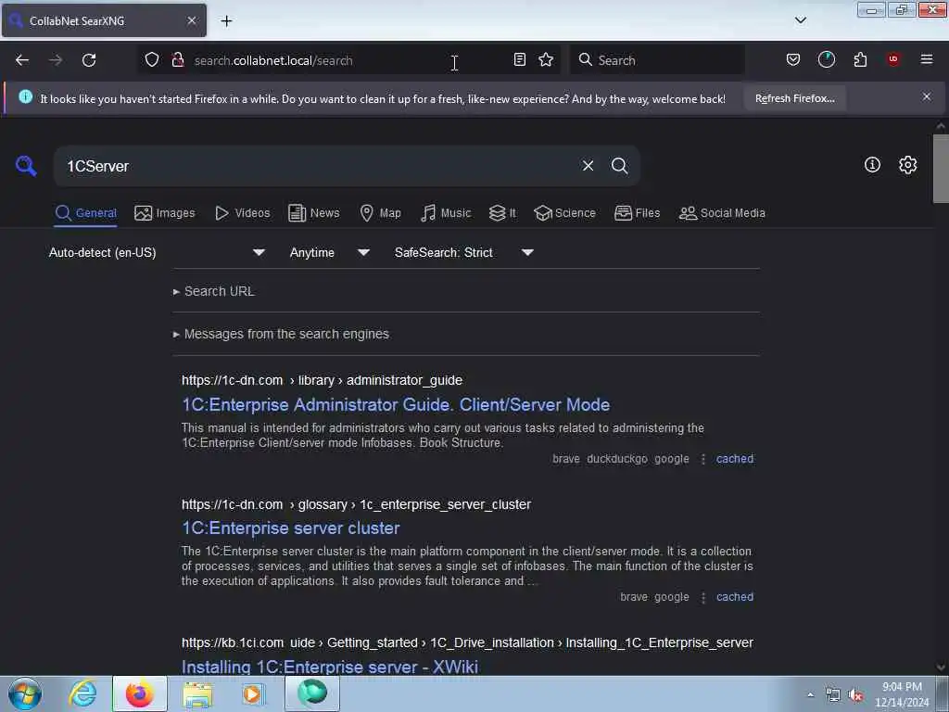Open SearXNG preferences gear icon
949x712 pixels.
pyautogui.click(x=907, y=165)
